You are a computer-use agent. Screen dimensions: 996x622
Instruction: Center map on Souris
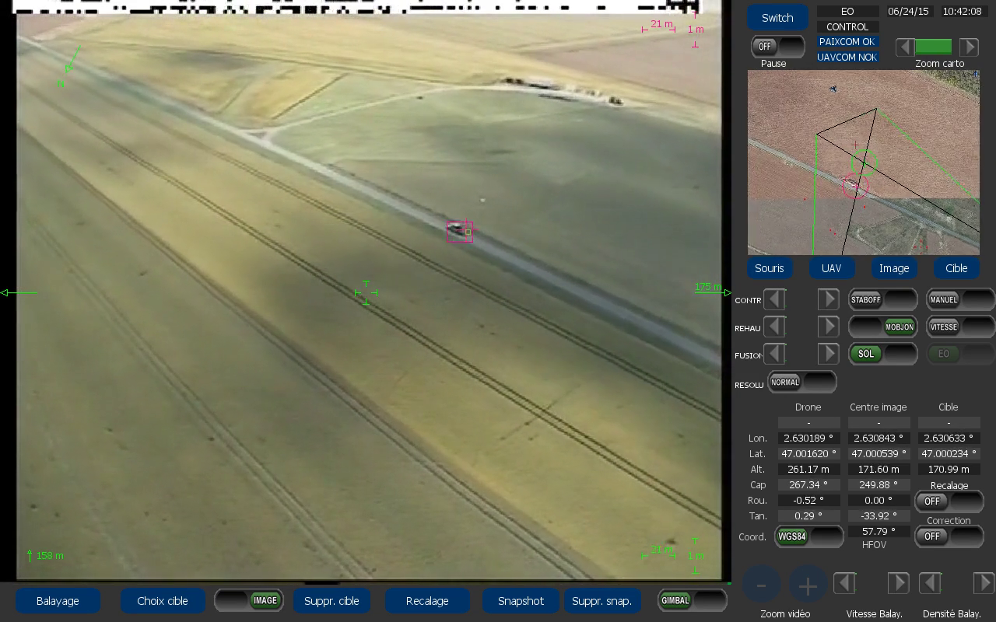click(x=770, y=268)
